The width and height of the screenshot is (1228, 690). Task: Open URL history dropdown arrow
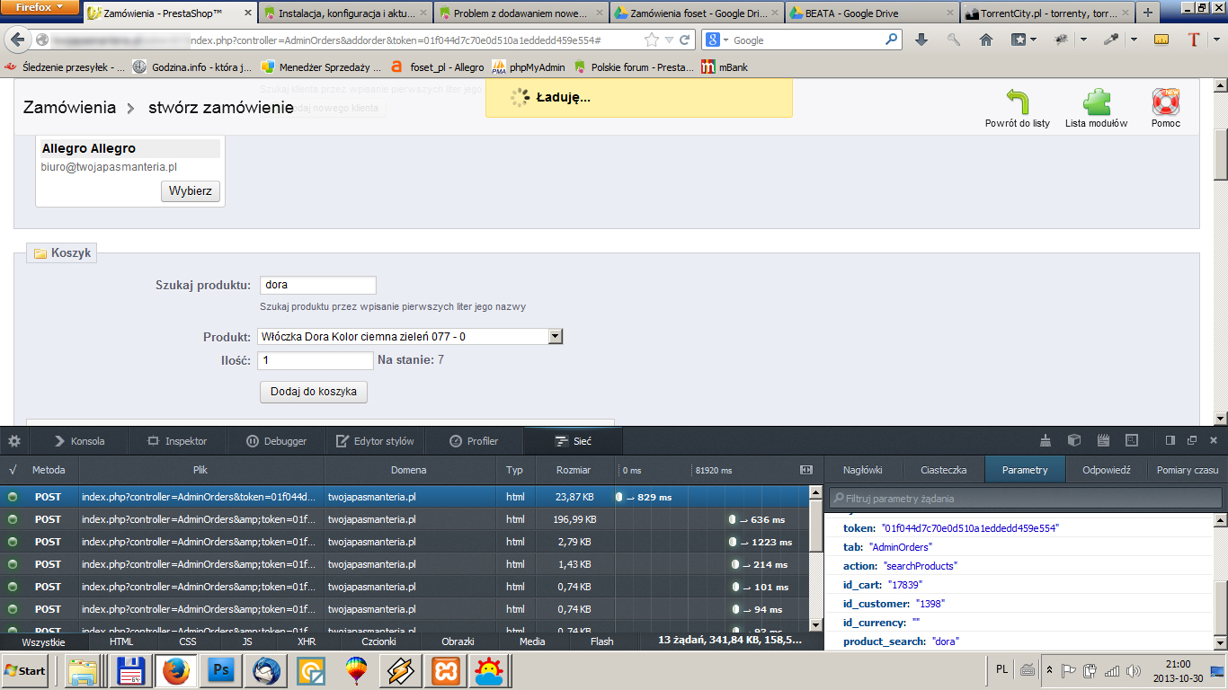coord(670,40)
